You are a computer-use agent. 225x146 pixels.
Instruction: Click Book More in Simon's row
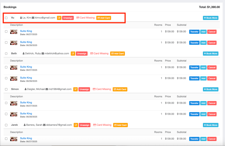tap(211, 89)
